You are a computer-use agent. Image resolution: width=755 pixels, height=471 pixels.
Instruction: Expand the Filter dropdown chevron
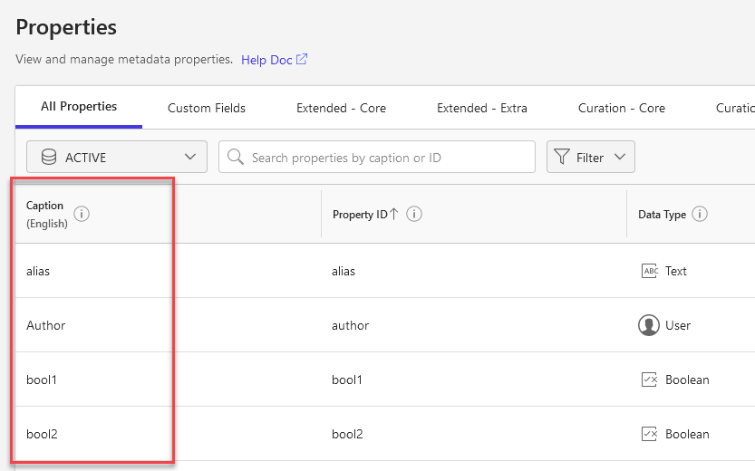pyautogui.click(x=620, y=158)
